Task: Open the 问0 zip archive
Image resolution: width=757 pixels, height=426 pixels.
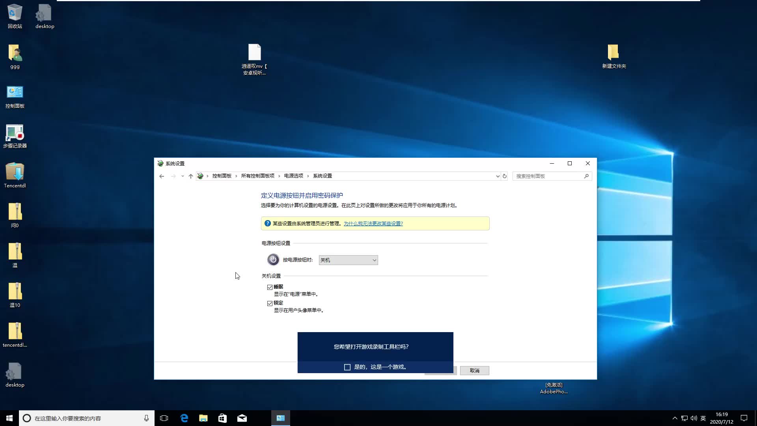Action: point(15,216)
